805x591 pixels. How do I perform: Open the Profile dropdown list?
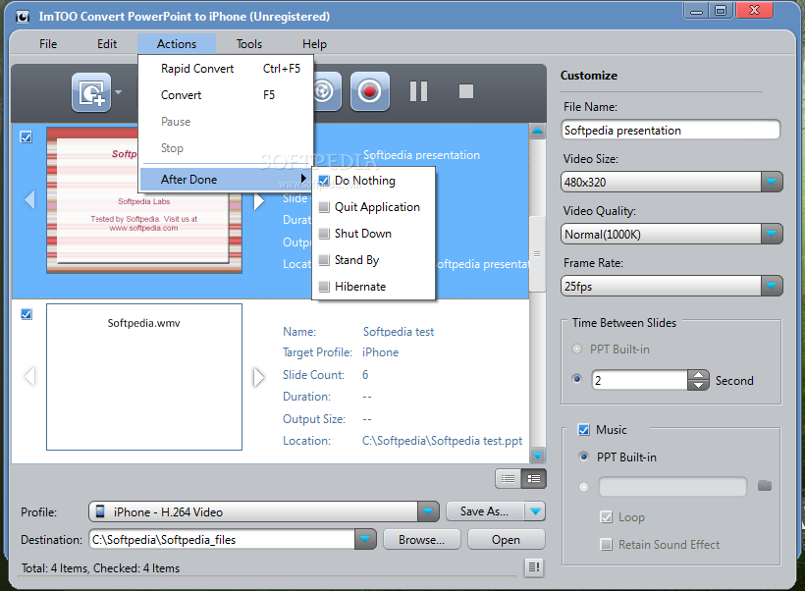click(428, 511)
